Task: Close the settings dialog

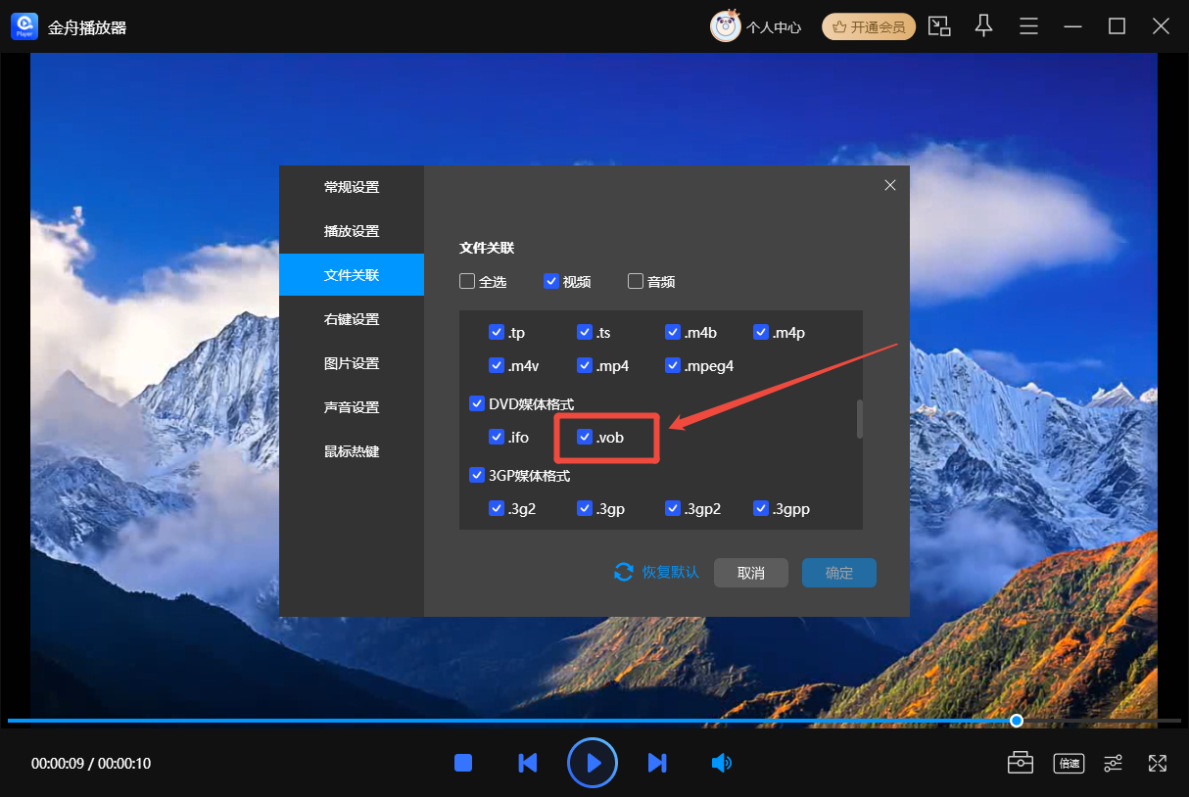Action: [890, 185]
